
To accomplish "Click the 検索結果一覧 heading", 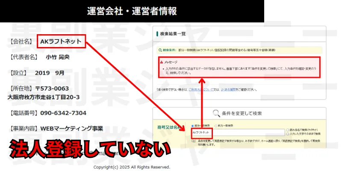I will click(173, 34).
